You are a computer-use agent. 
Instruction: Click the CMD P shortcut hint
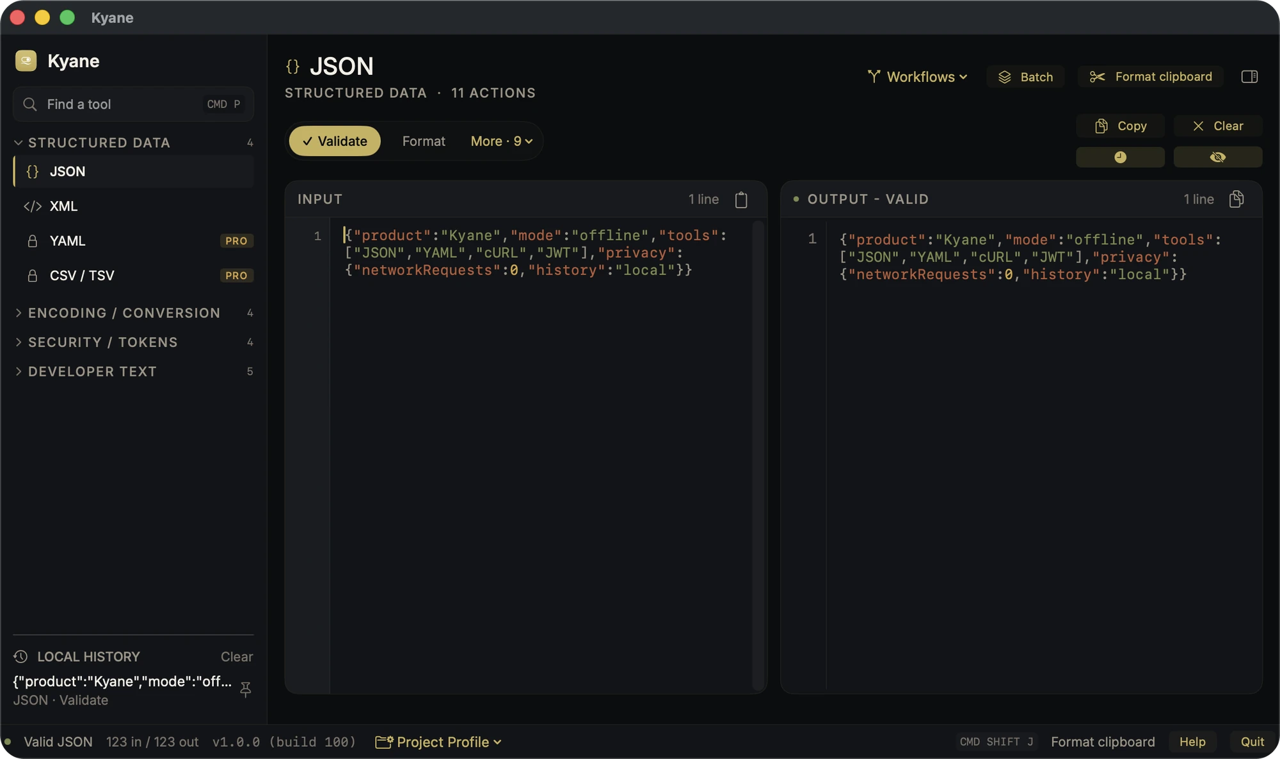(x=224, y=104)
